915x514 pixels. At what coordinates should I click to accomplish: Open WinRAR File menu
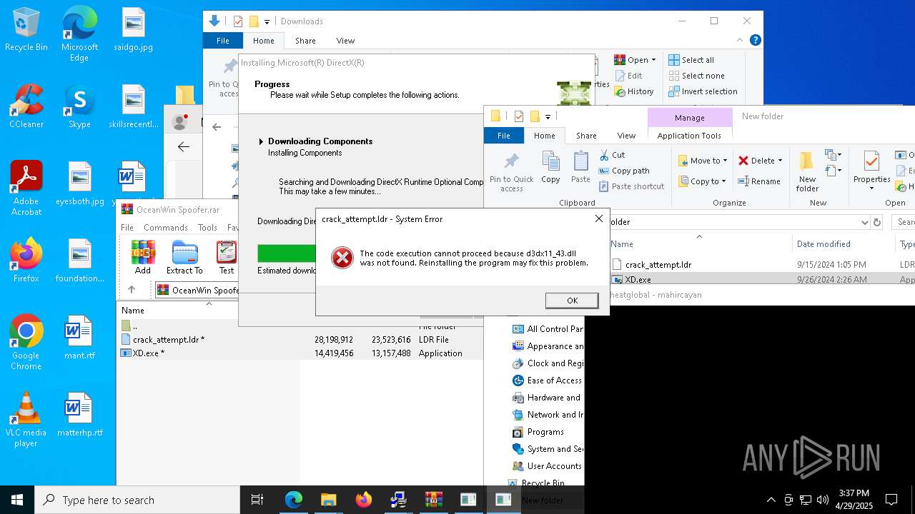(127, 227)
